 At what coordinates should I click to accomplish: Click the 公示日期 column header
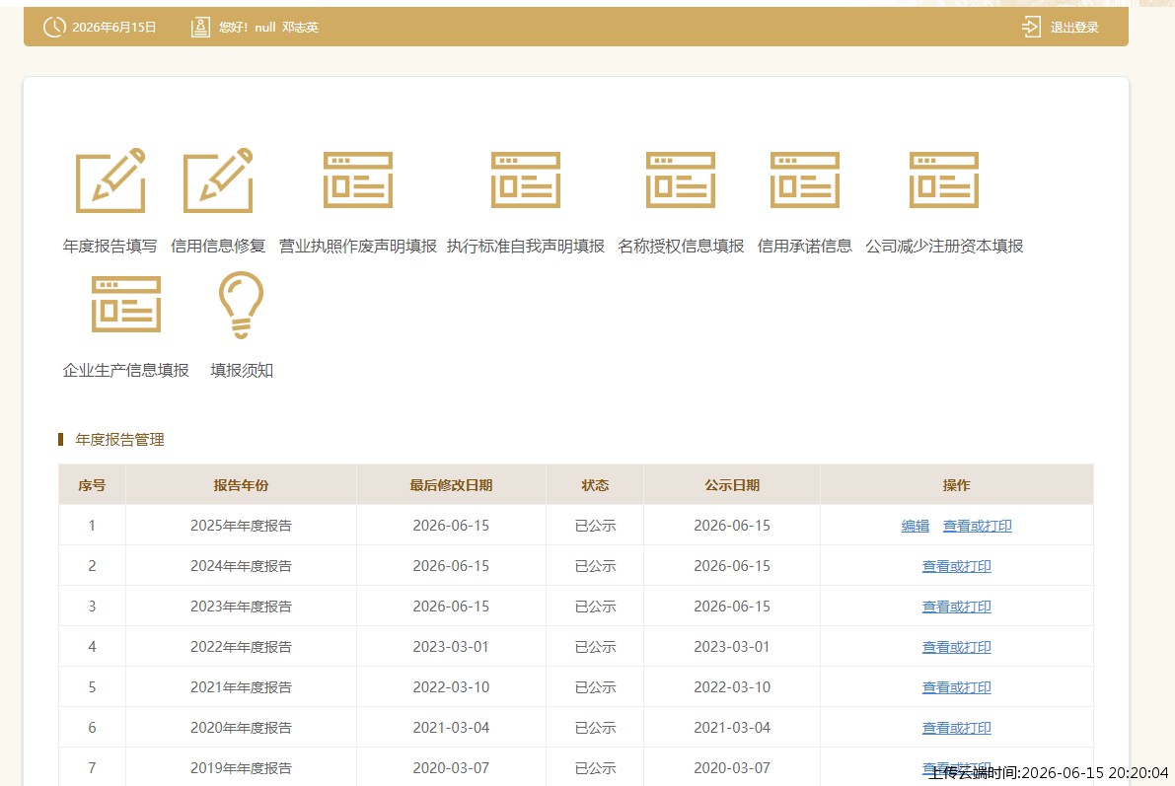[x=732, y=485]
